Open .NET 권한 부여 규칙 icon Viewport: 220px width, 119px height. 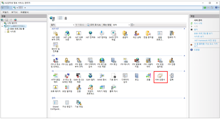click(56, 36)
